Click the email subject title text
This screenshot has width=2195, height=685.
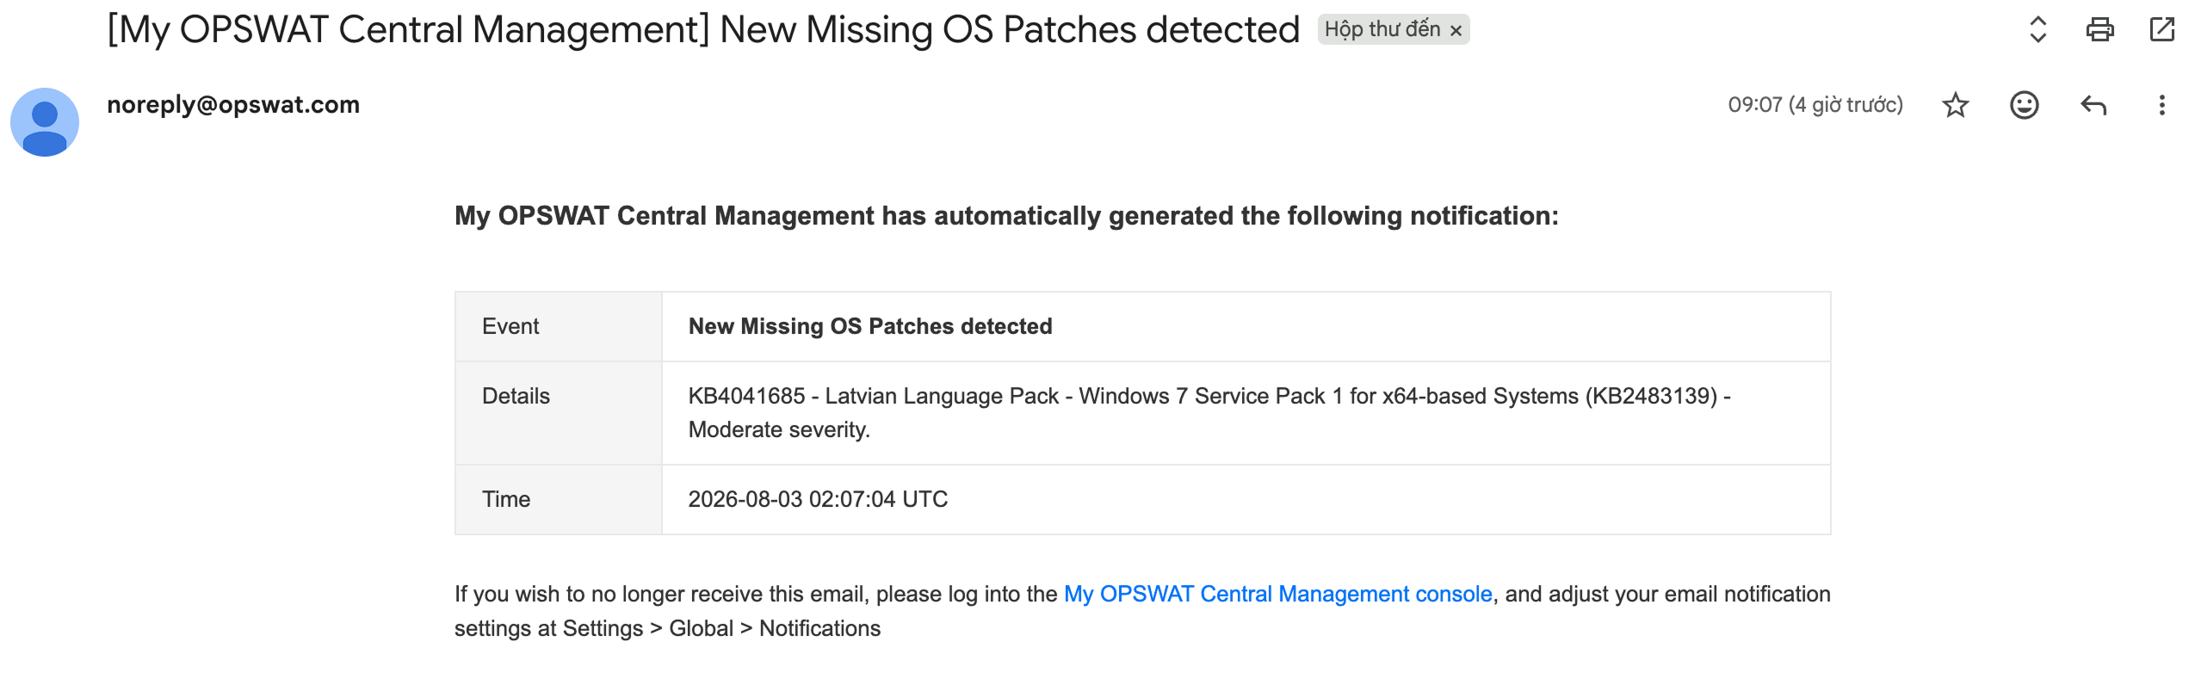coord(703,29)
